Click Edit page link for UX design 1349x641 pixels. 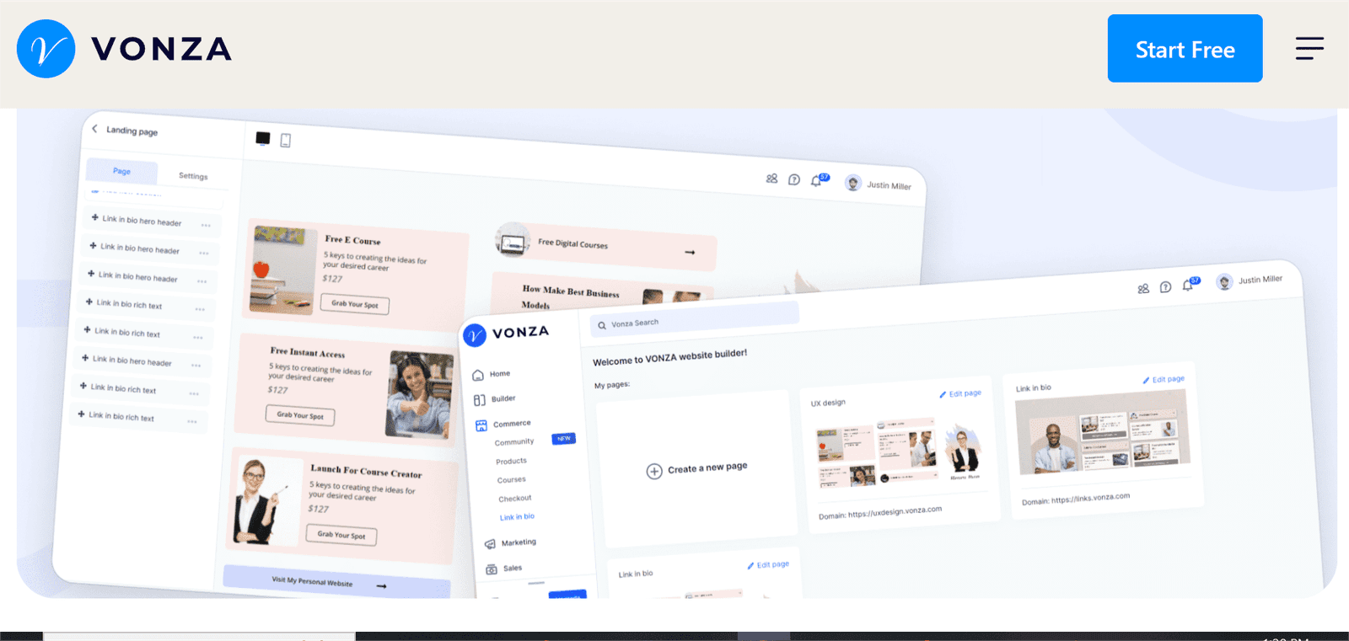pos(961,393)
